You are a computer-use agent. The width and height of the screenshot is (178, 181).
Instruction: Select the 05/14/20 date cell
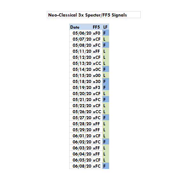(x=81, y=69)
